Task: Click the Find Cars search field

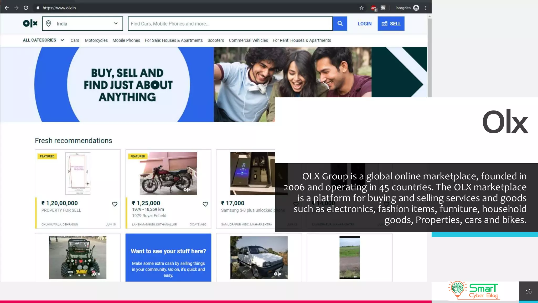Action: pyautogui.click(x=230, y=24)
